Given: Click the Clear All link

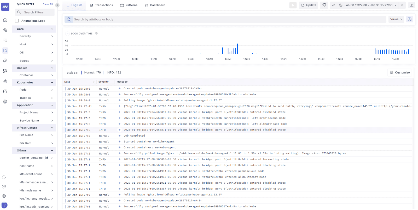Looking at the screenshot, I should (x=48, y=4).
